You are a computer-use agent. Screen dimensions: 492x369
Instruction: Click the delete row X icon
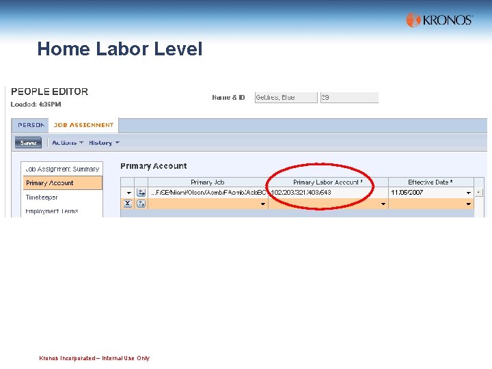coord(127,204)
